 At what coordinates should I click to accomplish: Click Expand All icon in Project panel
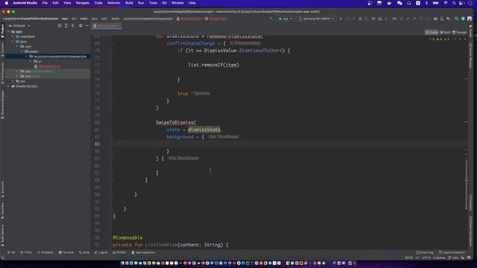(66, 26)
